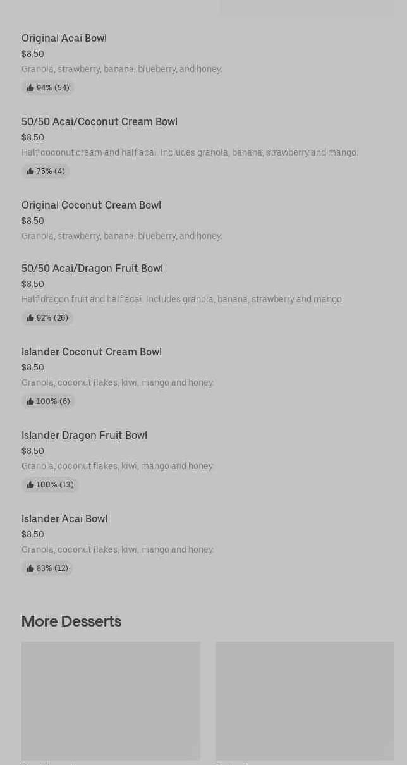
Task: Click the $8.50 price under Original Coconut Cream Bowl
Action: point(33,221)
